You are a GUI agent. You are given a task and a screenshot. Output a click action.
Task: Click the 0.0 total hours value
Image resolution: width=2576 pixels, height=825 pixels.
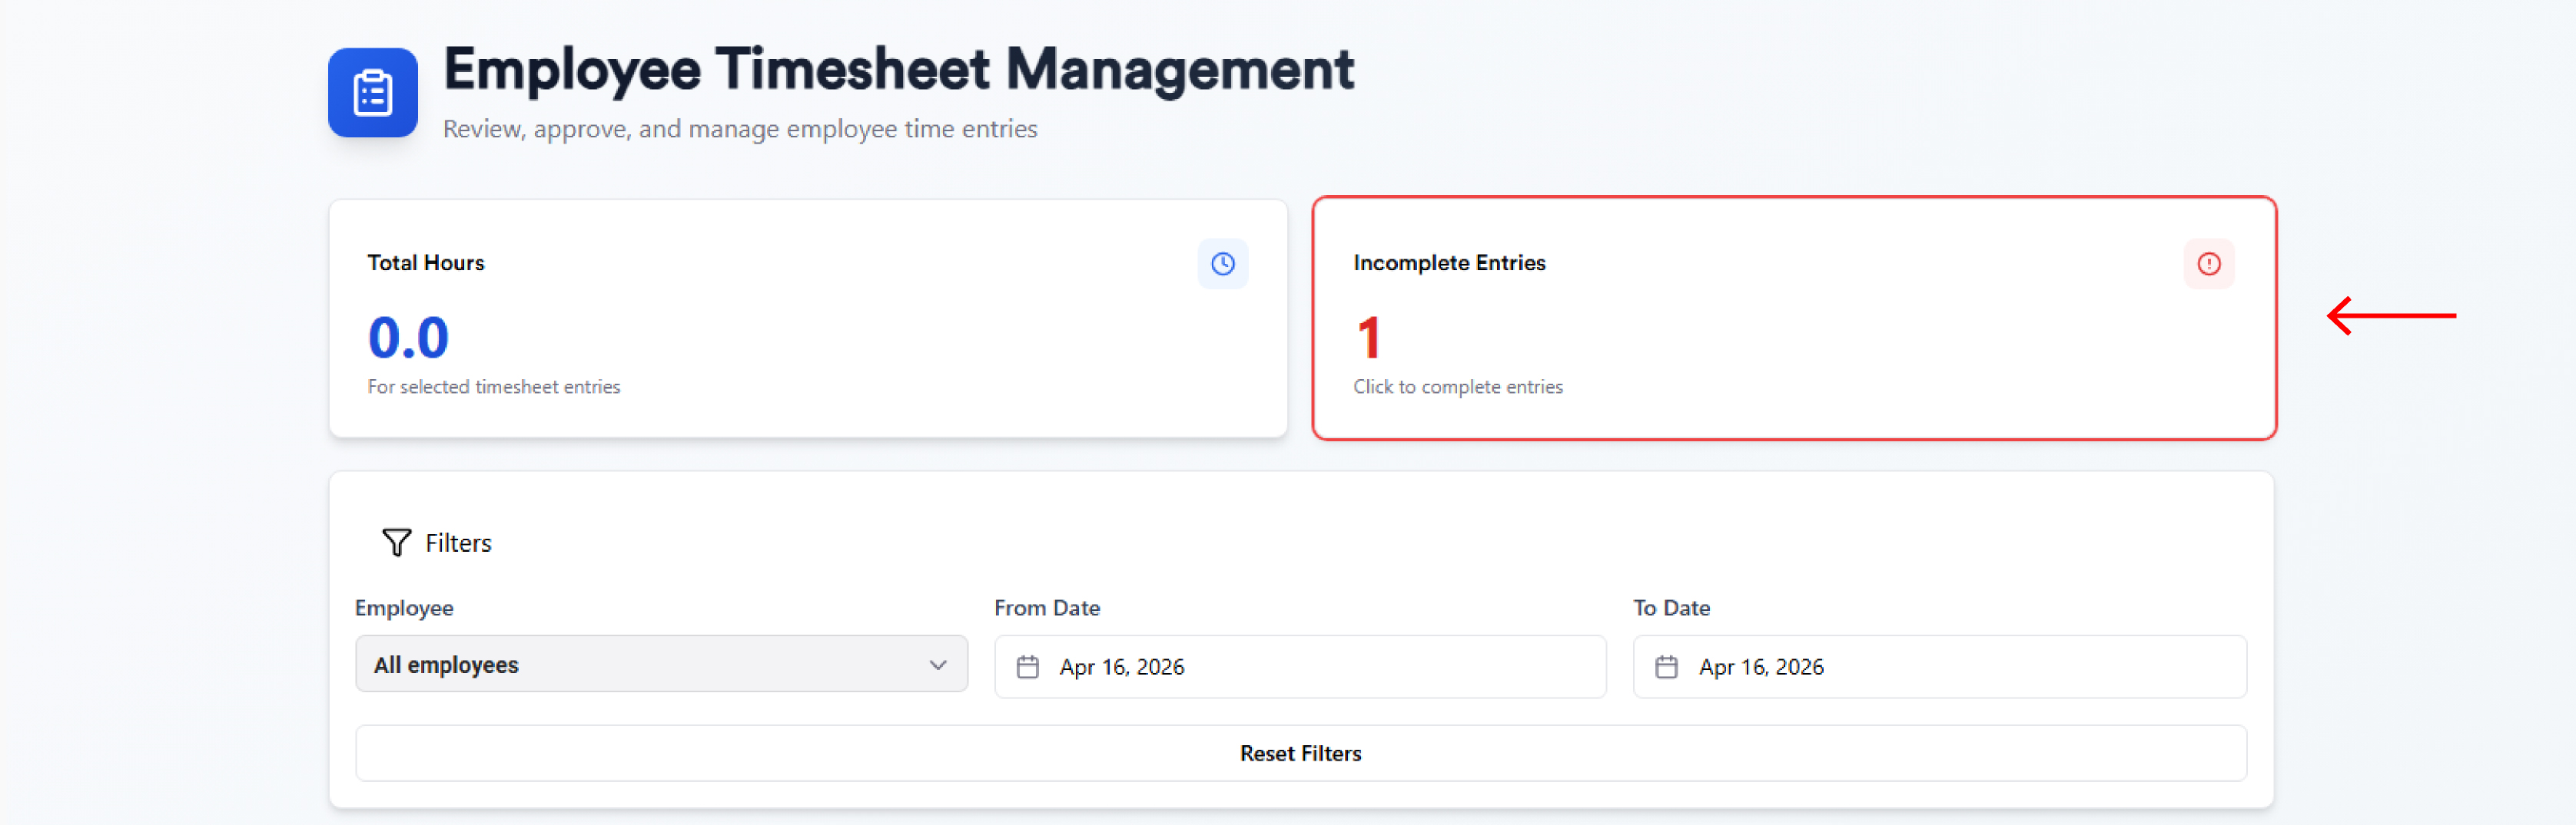coord(408,338)
